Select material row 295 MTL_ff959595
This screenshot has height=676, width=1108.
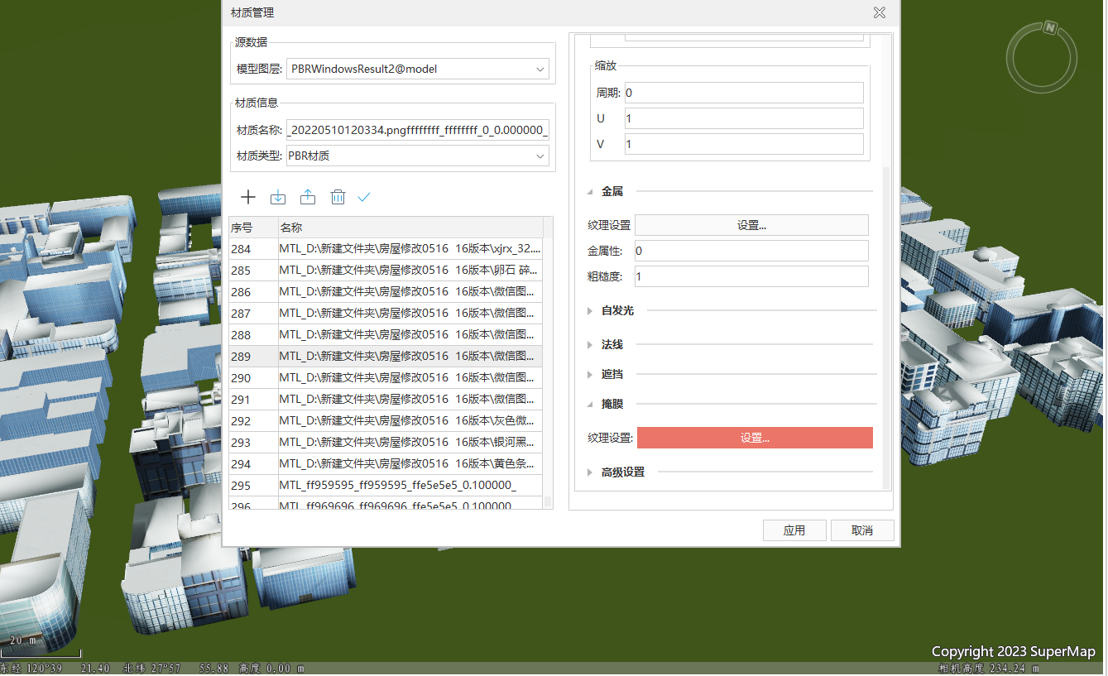pyautogui.click(x=386, y=486)
